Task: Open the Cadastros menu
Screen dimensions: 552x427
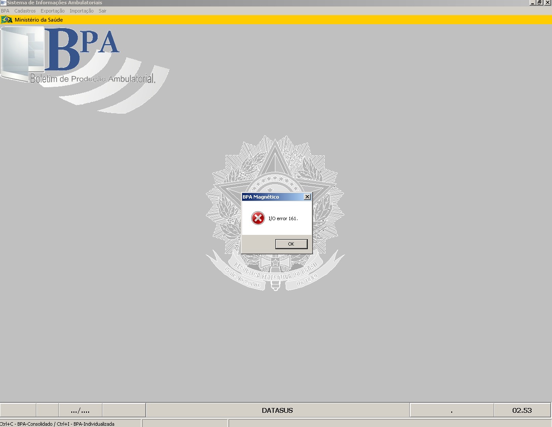Action: [25, 11]
